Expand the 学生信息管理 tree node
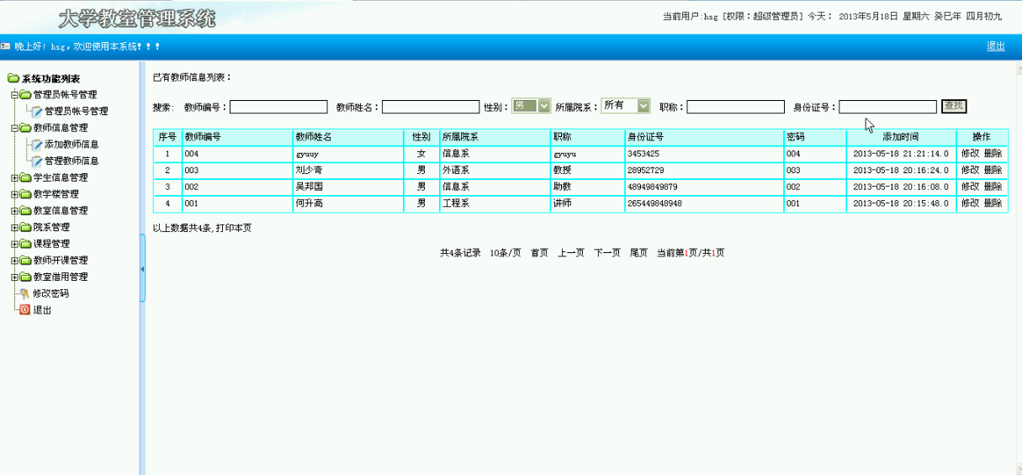 14,177
